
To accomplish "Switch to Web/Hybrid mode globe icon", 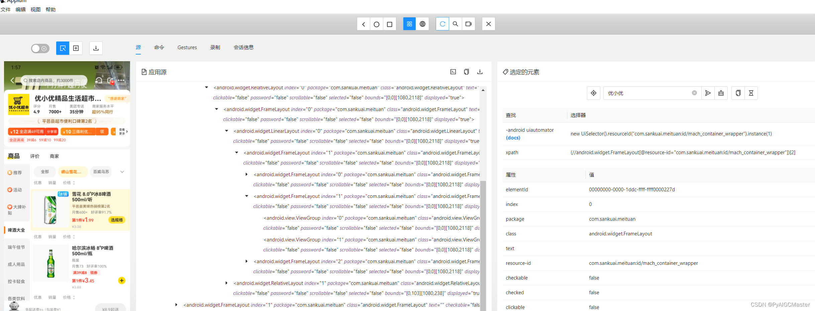I will coord(422,24).
